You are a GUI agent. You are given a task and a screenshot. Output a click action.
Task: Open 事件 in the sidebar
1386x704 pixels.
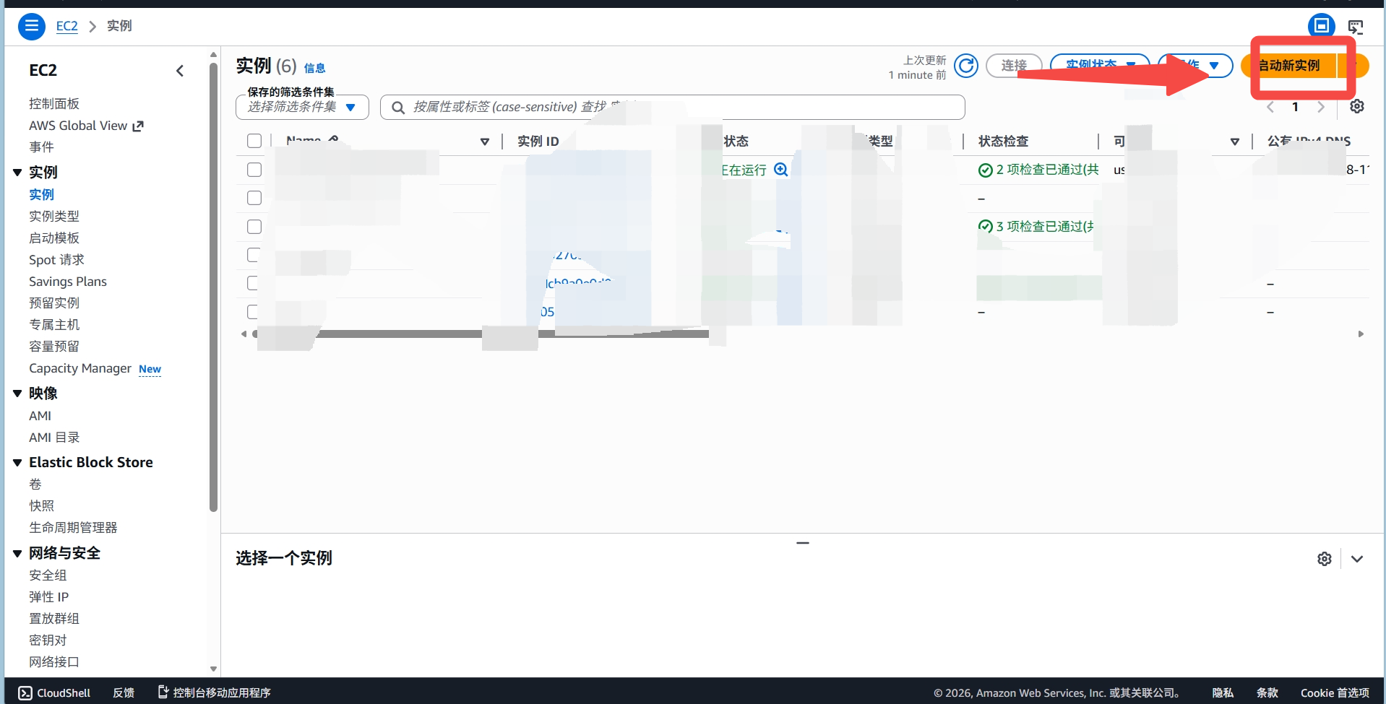point(41,147)
